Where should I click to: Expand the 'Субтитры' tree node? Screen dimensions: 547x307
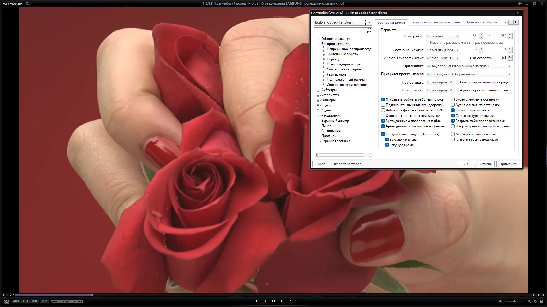point(318,90)
